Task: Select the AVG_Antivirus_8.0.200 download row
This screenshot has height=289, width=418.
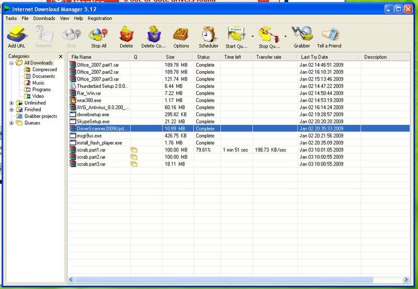Action: point(239,107)
